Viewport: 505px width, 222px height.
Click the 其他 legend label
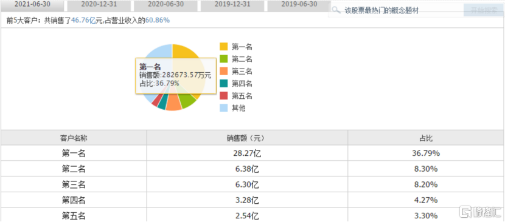pos(239,108)
